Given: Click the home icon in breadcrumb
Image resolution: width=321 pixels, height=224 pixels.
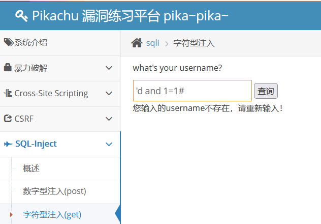Looking at the screenshot, I should [137, 43].
